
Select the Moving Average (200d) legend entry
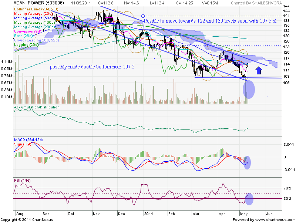[34, 27]
